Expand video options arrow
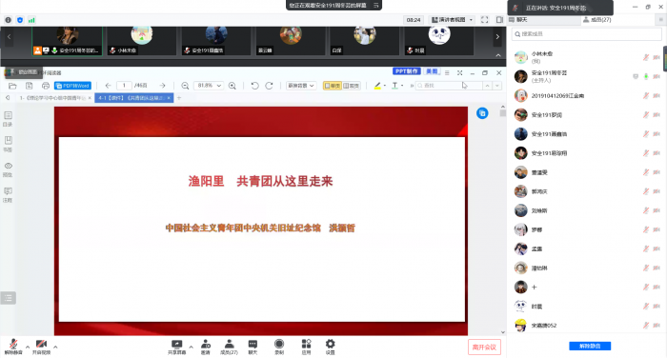The width and height of the screenshot is (667, 358). click(55, 347)
